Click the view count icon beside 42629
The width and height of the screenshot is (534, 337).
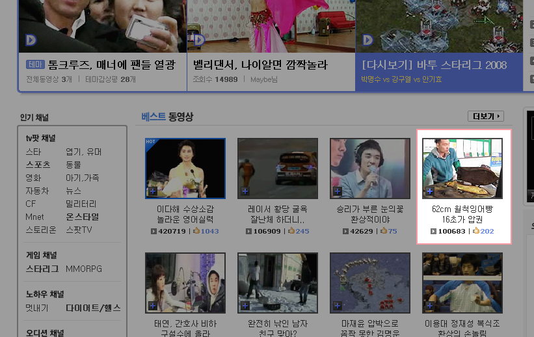[x=345, y=232]
